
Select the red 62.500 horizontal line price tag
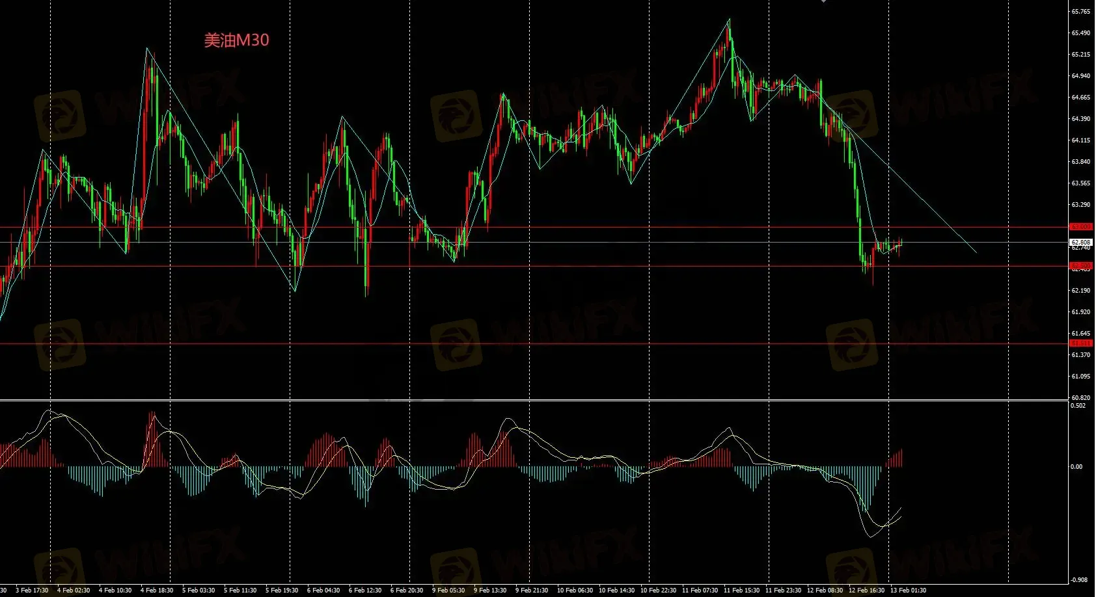point(1081,265)
